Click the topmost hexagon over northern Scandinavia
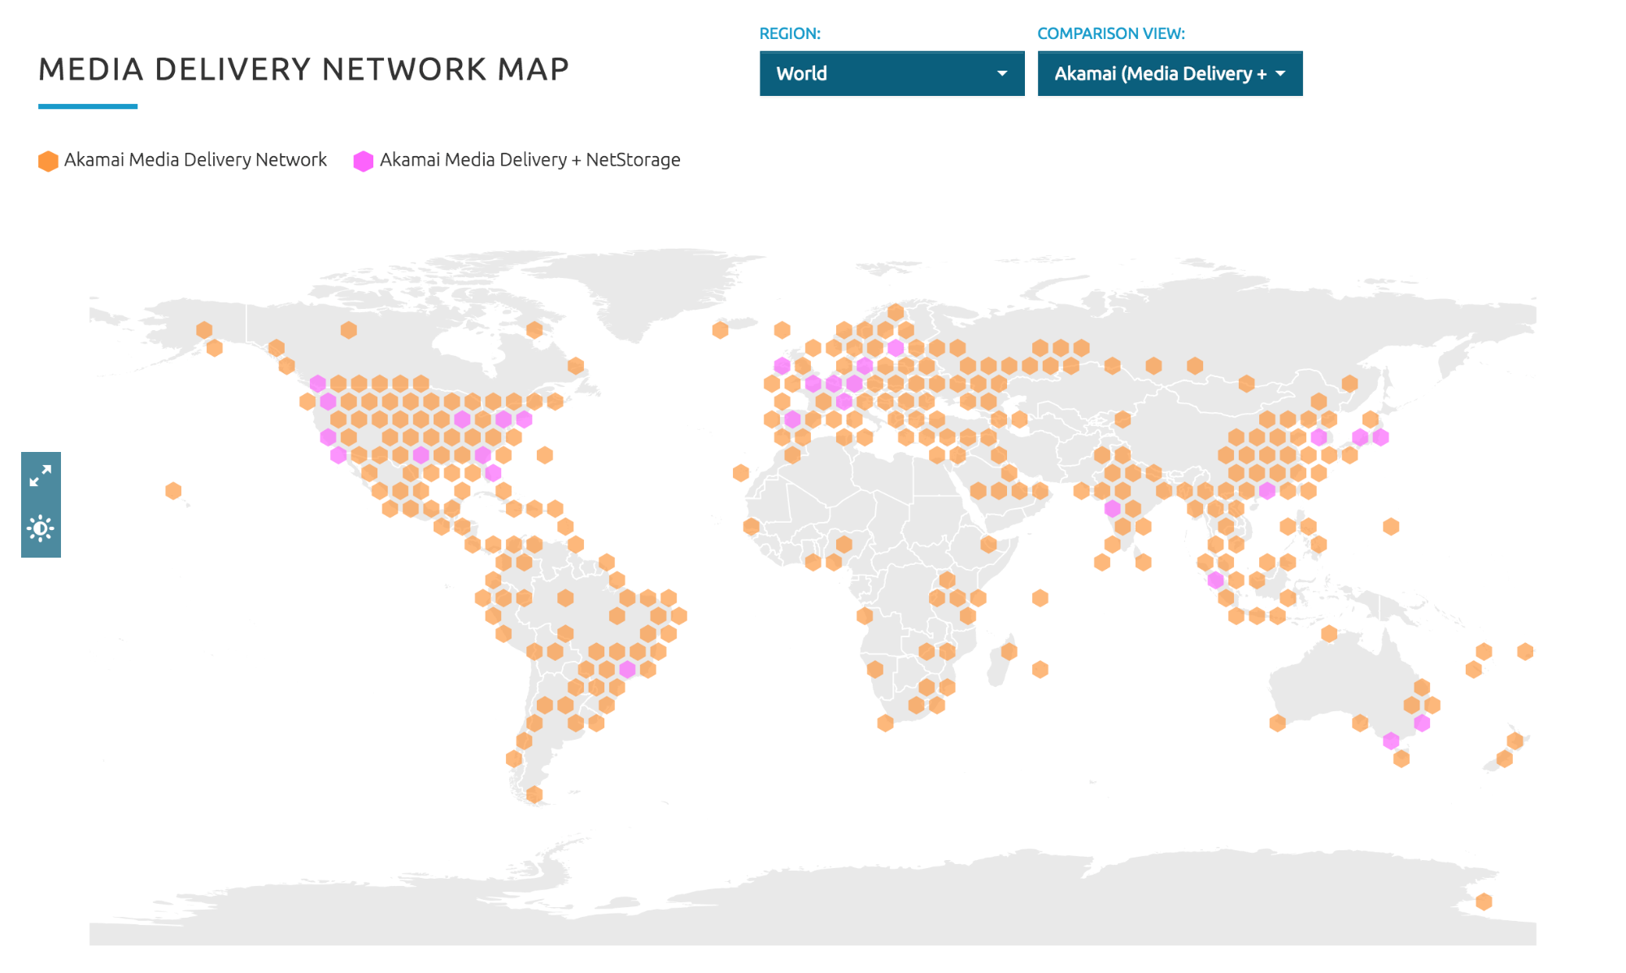The width and height of the screenshot is (1626, 973). [x=896, y=312]
